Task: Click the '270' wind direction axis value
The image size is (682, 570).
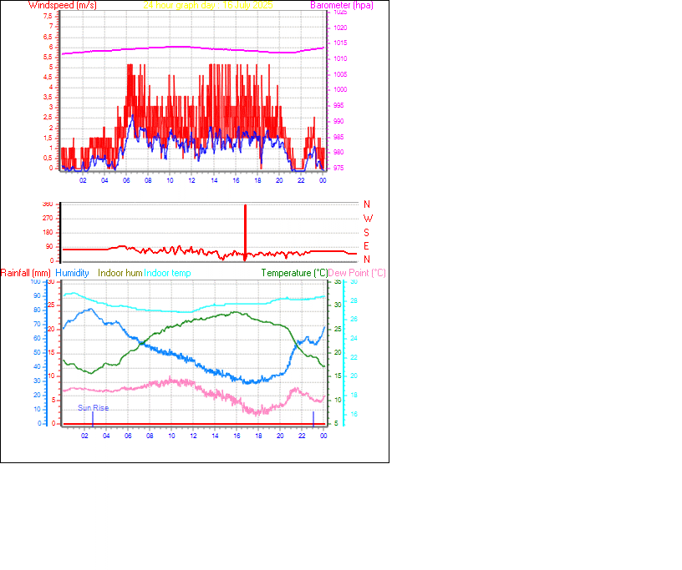Action: pyautogui.click(x=48, y=218)
